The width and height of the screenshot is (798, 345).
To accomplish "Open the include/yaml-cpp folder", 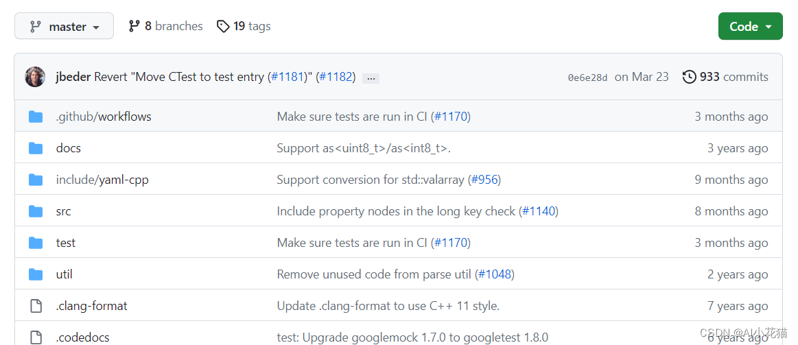I will (x=102, y=180).
